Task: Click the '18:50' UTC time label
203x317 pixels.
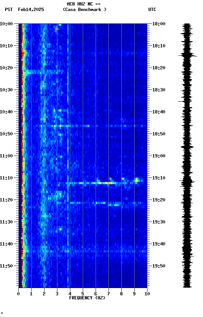Action: [159, 134]
